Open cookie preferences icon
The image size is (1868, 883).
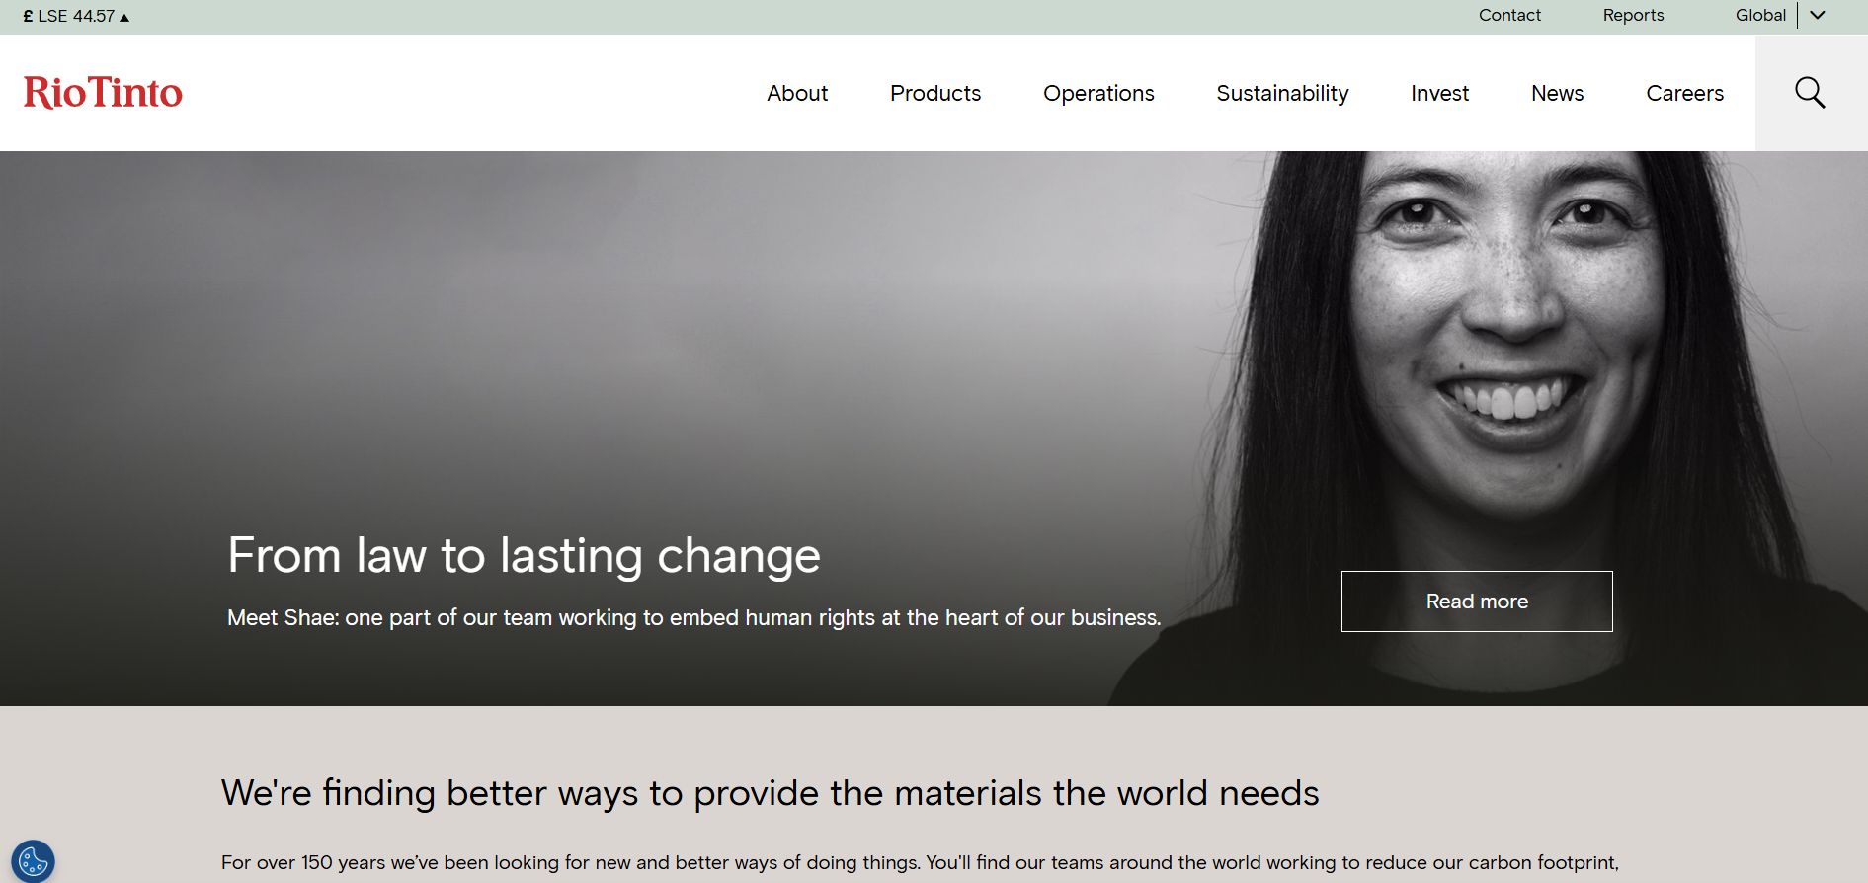coord(33,860)
